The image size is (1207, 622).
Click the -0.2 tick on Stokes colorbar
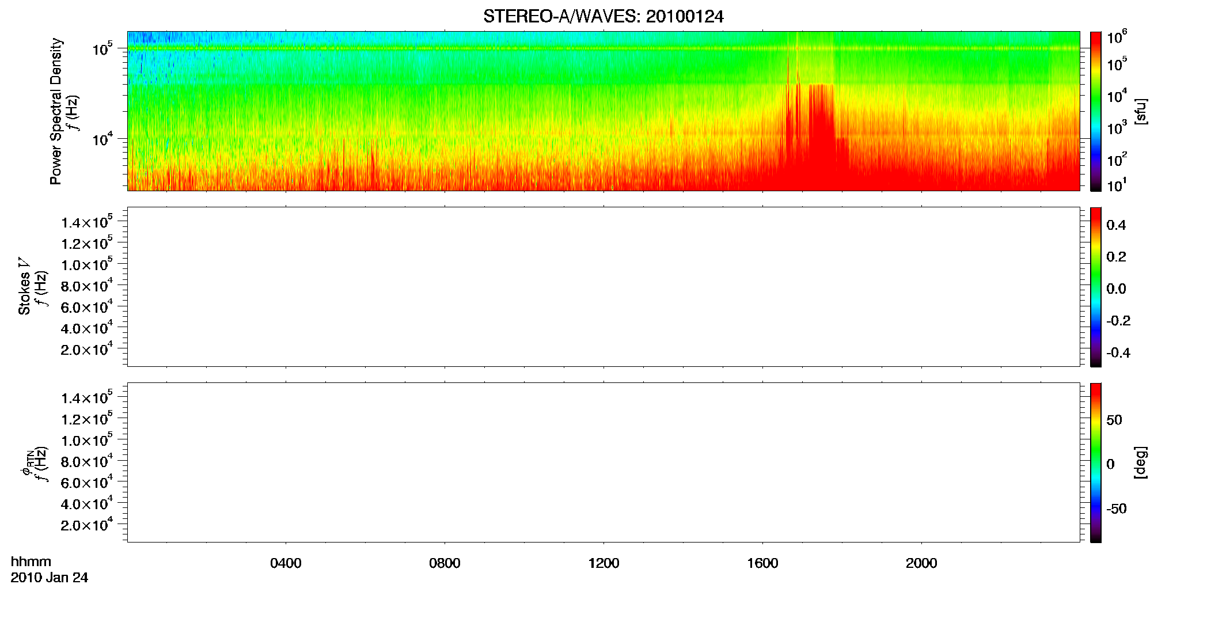[1118, 321]
